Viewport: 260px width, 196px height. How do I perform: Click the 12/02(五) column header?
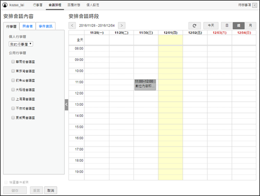click(x=195, y=33)
